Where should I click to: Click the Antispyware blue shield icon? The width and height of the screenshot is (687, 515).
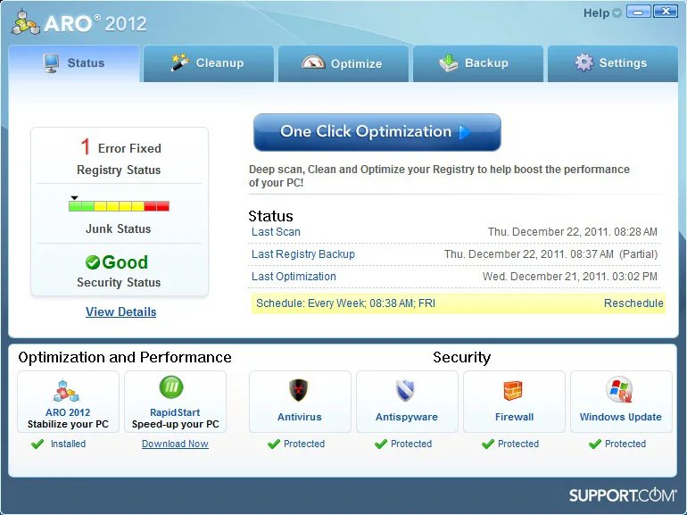(x=405, y=390)
